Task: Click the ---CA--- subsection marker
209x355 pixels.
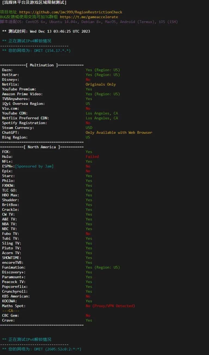Action: [x=11, y=311]
